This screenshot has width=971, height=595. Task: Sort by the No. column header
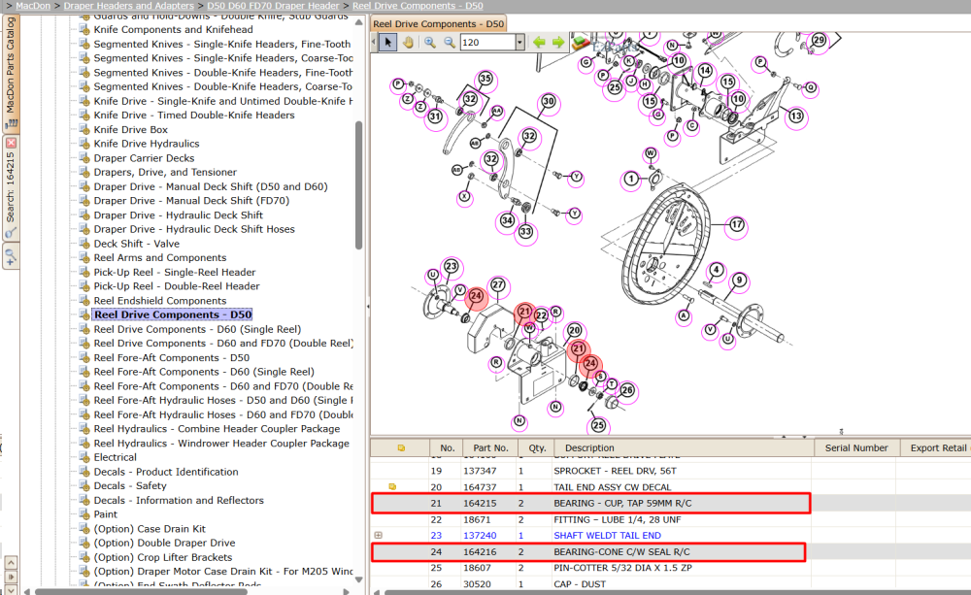click(447, 447)
